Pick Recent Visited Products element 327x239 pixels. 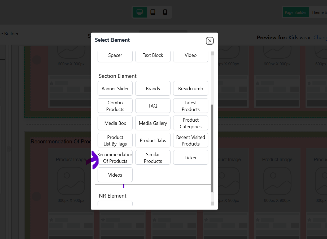[x=191, y=140]
